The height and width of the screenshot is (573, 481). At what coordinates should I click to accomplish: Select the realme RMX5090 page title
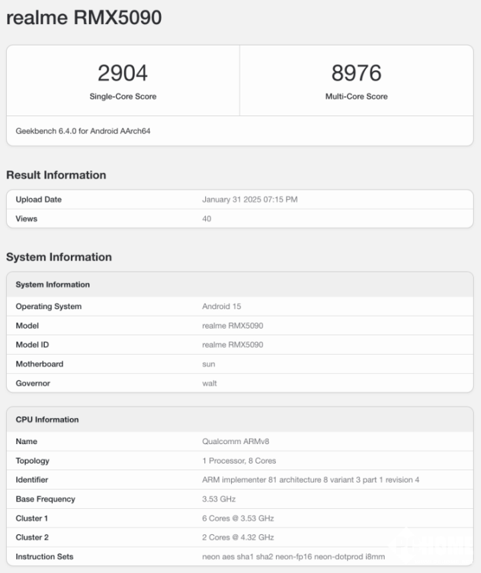coord(84,17)
